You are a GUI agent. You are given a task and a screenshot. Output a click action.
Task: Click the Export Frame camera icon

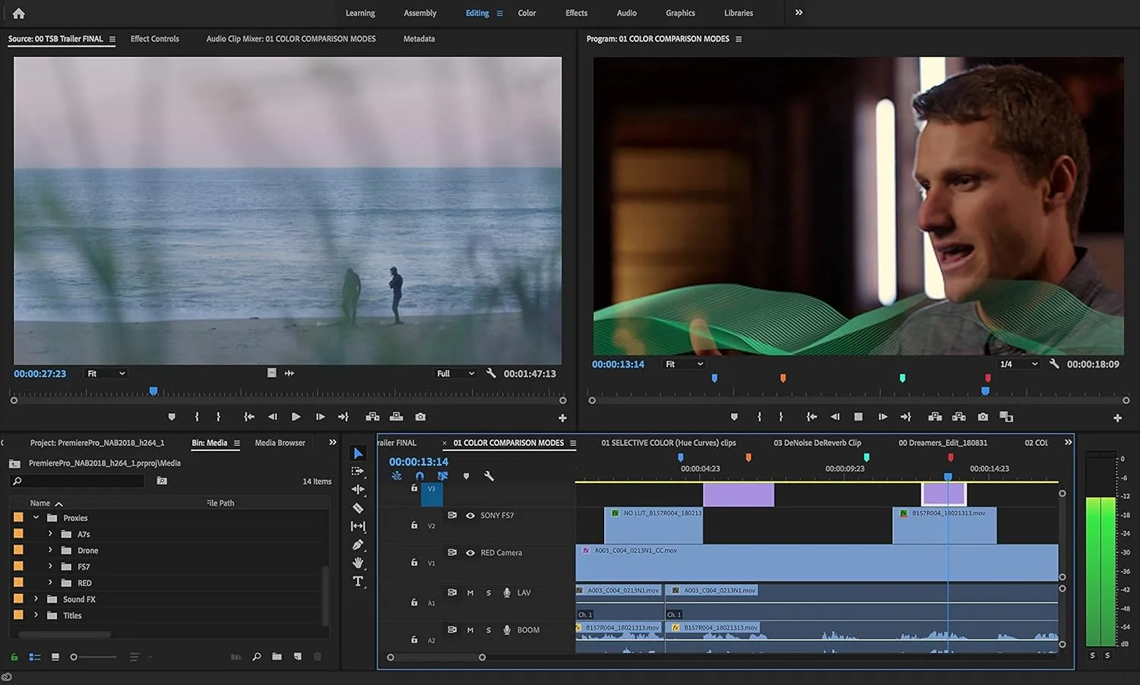coord(982,416)
